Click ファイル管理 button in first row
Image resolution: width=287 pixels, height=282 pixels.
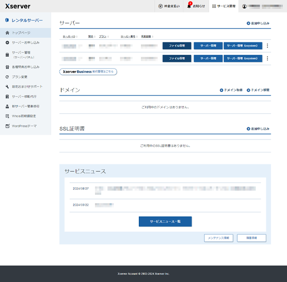(x=177, y=46)
